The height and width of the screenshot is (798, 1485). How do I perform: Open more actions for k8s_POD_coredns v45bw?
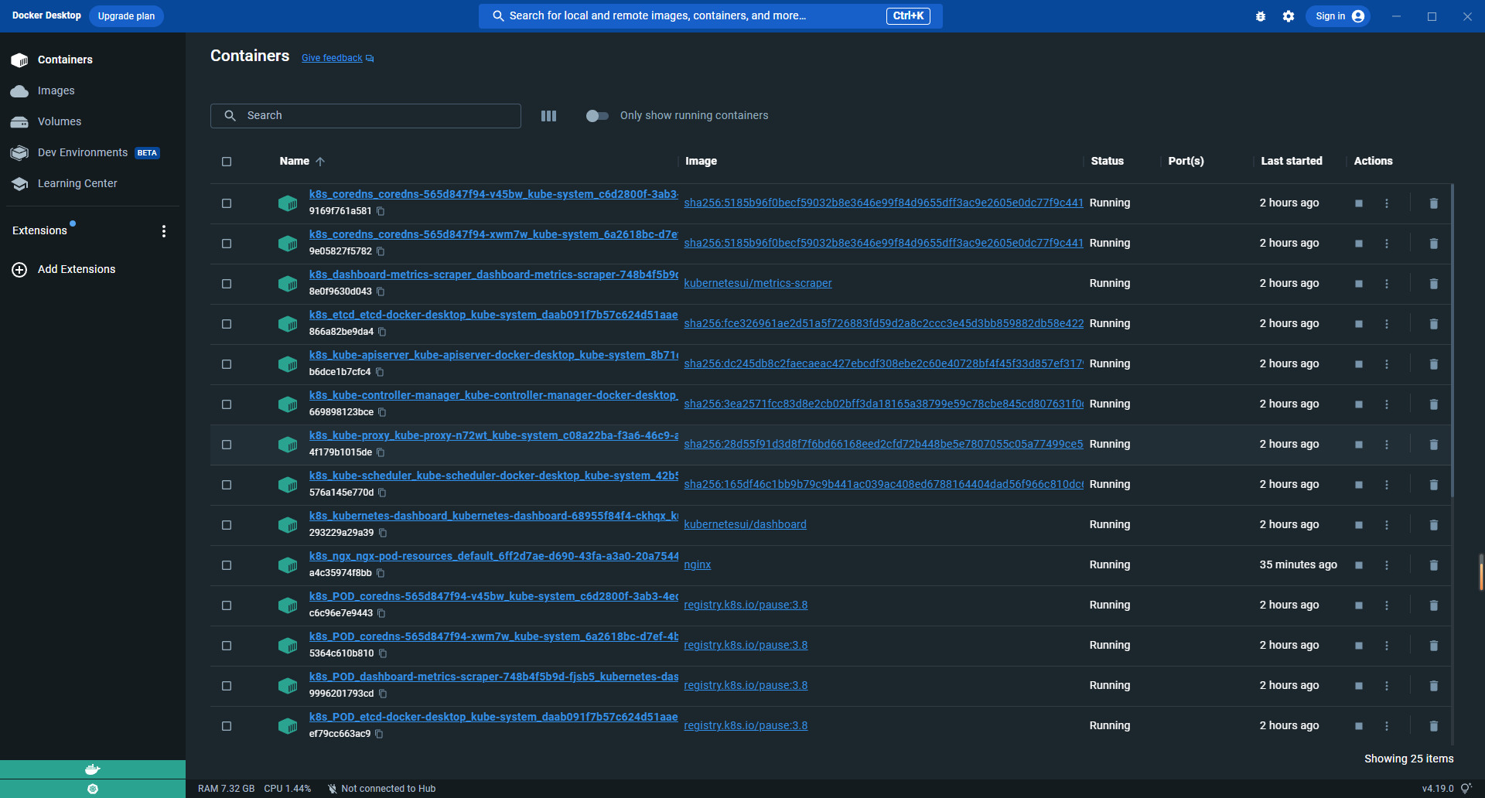[x=1387, y=605]
